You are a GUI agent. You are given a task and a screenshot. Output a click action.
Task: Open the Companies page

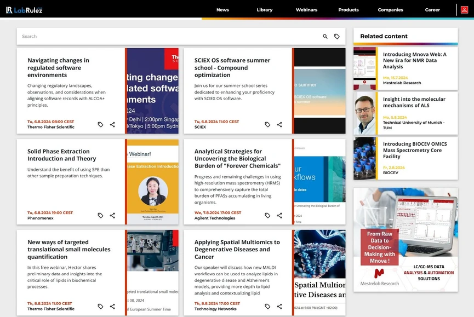point(390,9)
